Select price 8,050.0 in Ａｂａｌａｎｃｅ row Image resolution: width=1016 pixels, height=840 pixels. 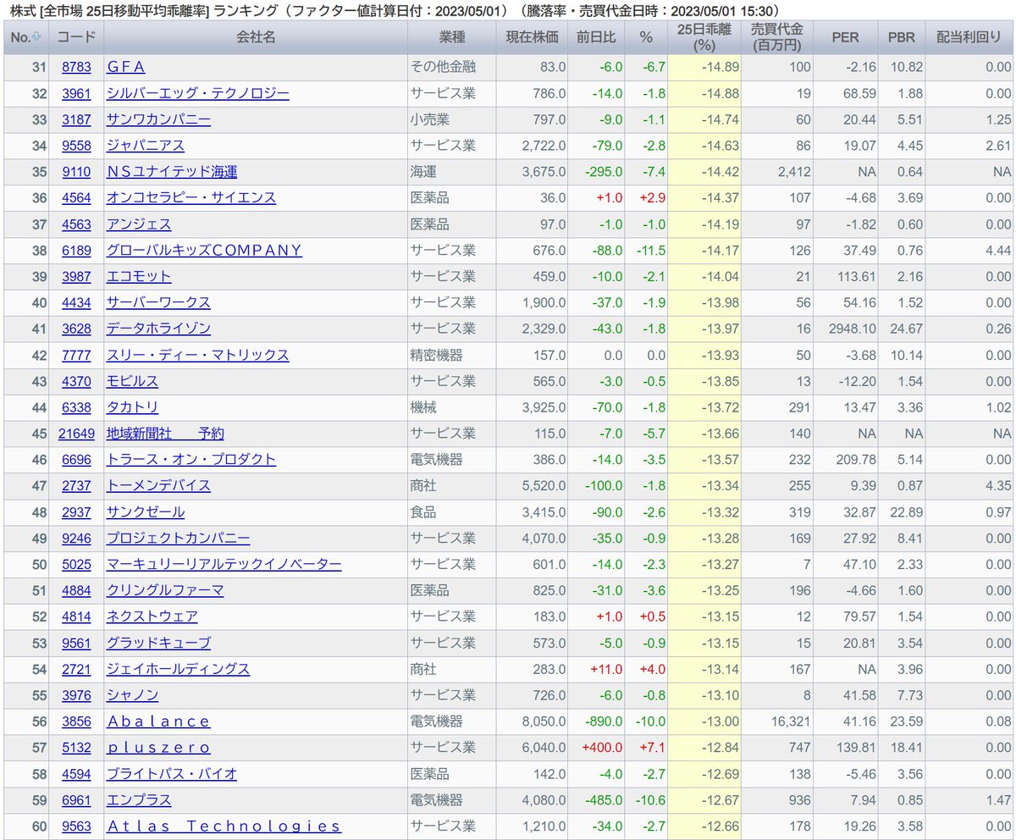[542, 722]
